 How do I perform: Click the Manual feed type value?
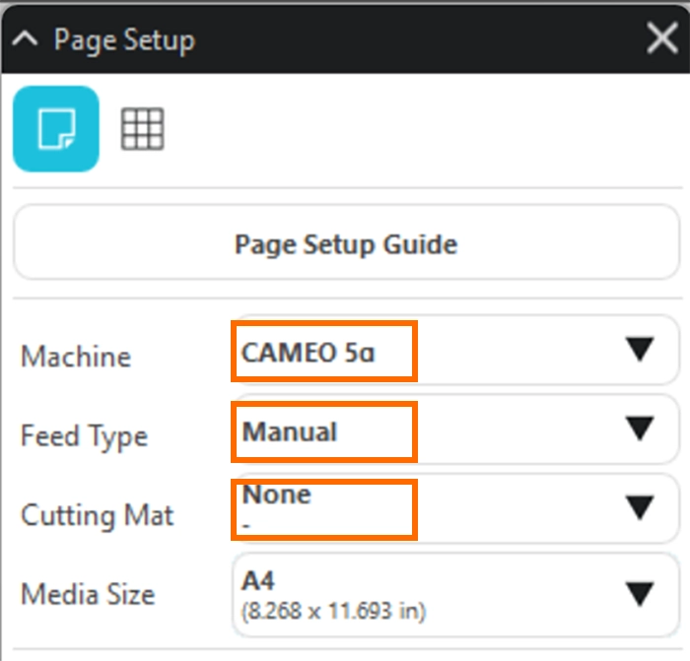tap(291, 431)
